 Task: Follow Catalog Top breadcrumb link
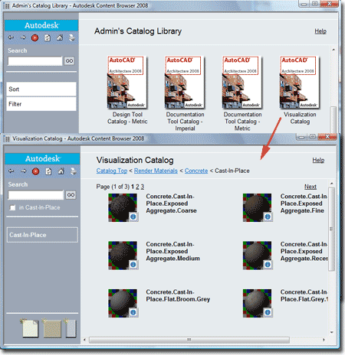click(x=112, y=171)
